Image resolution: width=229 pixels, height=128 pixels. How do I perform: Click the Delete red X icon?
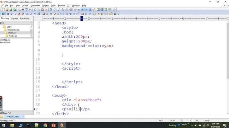(46, 10)
